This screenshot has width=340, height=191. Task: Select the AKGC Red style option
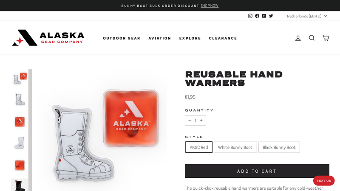tap(199, 147)
